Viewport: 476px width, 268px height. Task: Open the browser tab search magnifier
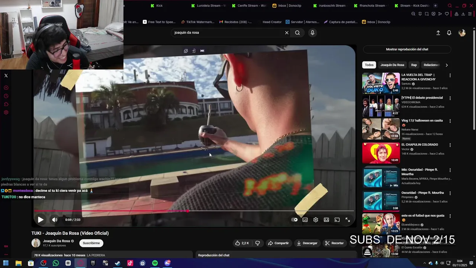tap(450, 6)
